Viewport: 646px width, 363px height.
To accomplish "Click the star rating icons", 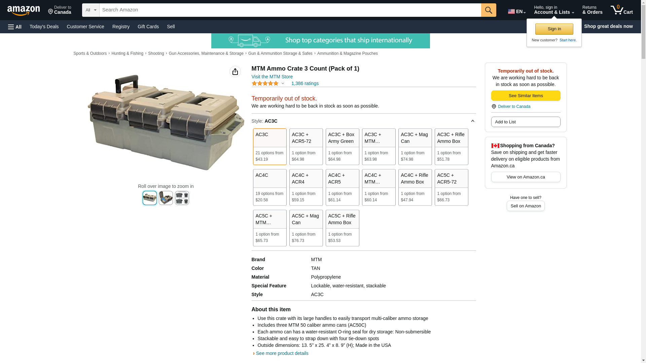I will point(265,83).
